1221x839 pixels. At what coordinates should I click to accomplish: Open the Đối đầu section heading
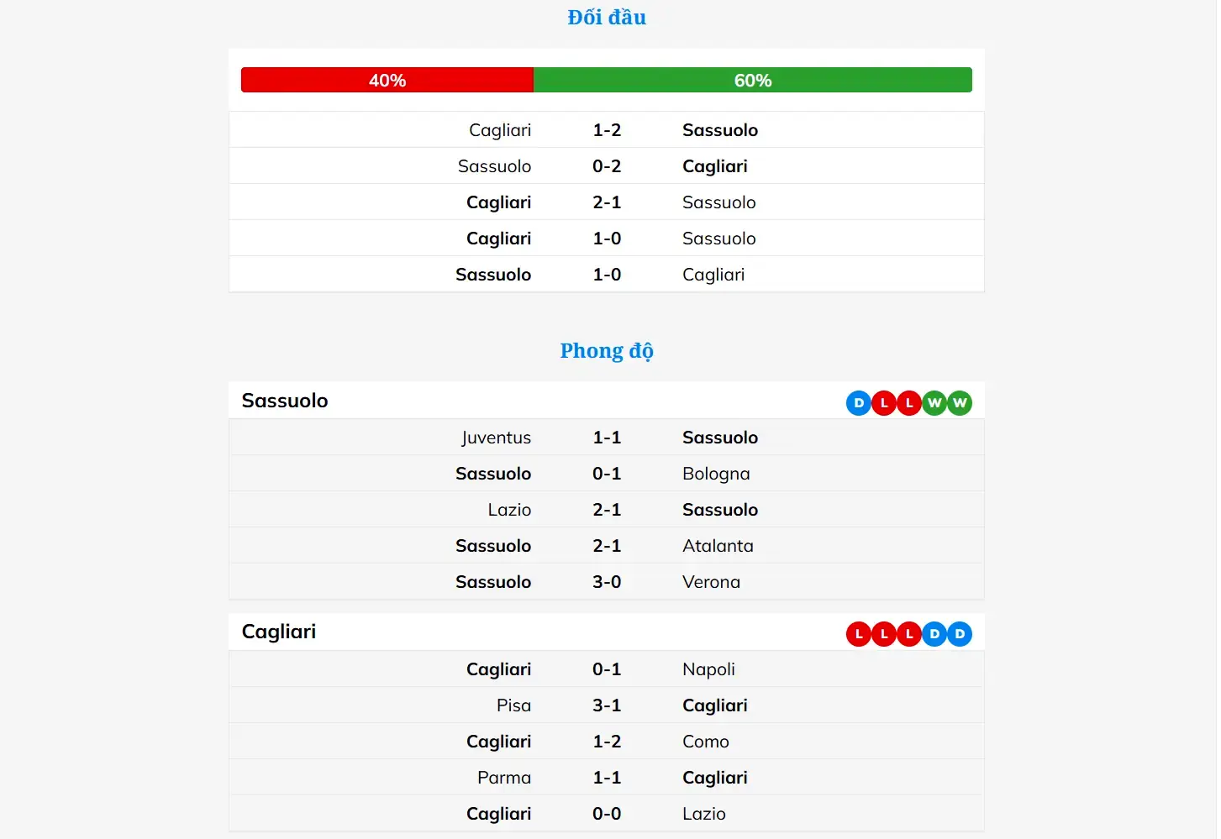607,18
